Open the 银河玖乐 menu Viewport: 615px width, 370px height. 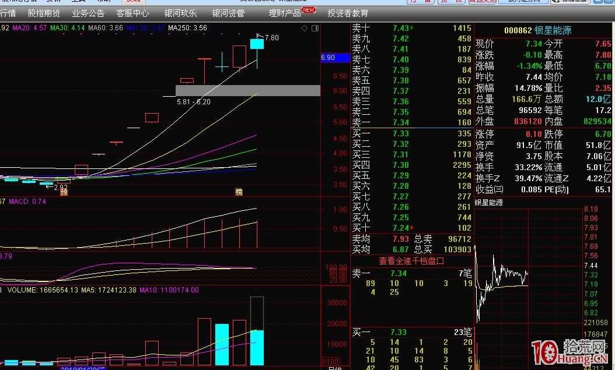(180, 13)
